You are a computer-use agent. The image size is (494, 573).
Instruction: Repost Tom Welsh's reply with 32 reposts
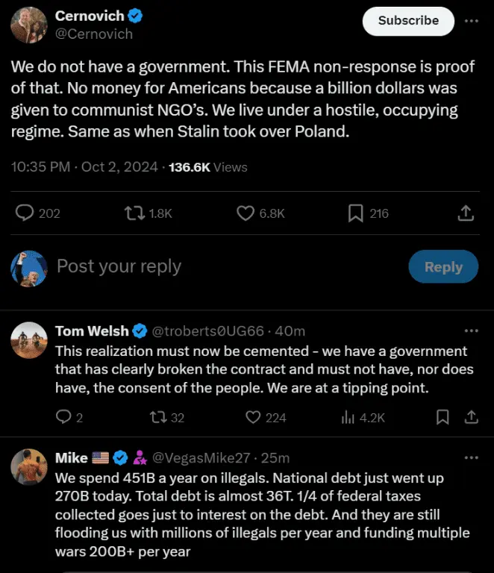[158, 417]
